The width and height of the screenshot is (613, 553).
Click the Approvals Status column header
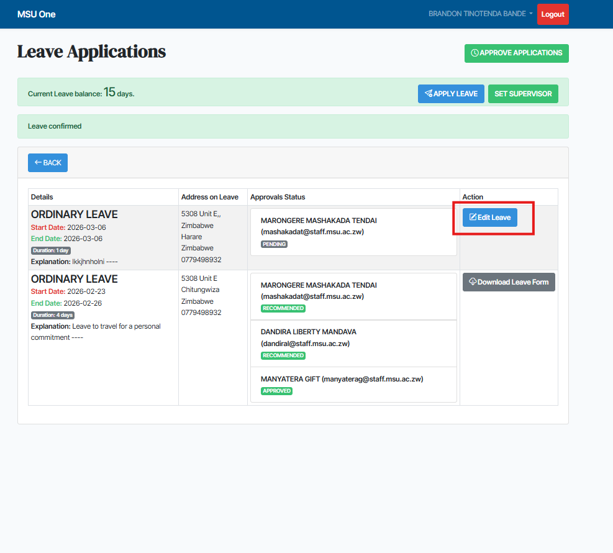click(278, 197)
